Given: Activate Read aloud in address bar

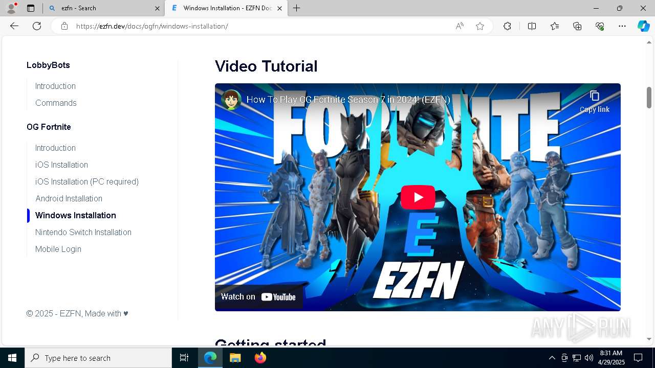Looking at the screenshot, I should [x=460, y=26].
